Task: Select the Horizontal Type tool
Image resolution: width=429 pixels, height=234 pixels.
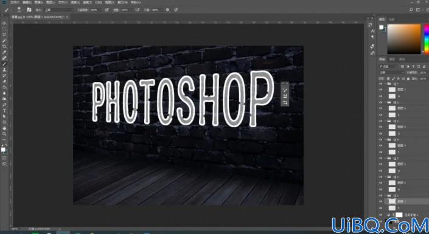Action: tap(4, 111)
